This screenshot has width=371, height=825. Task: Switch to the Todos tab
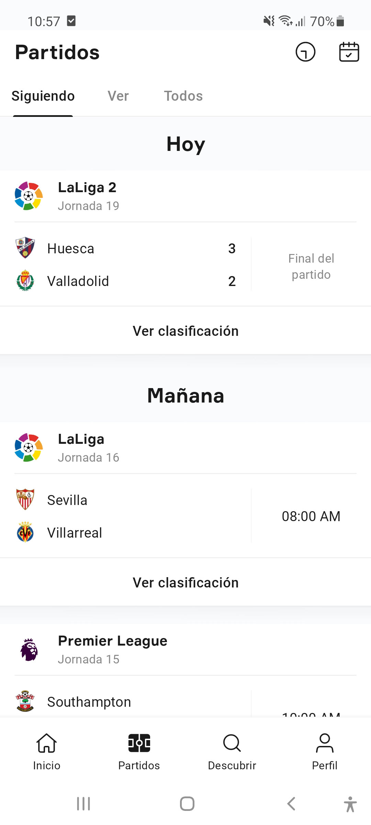[183, 96]
